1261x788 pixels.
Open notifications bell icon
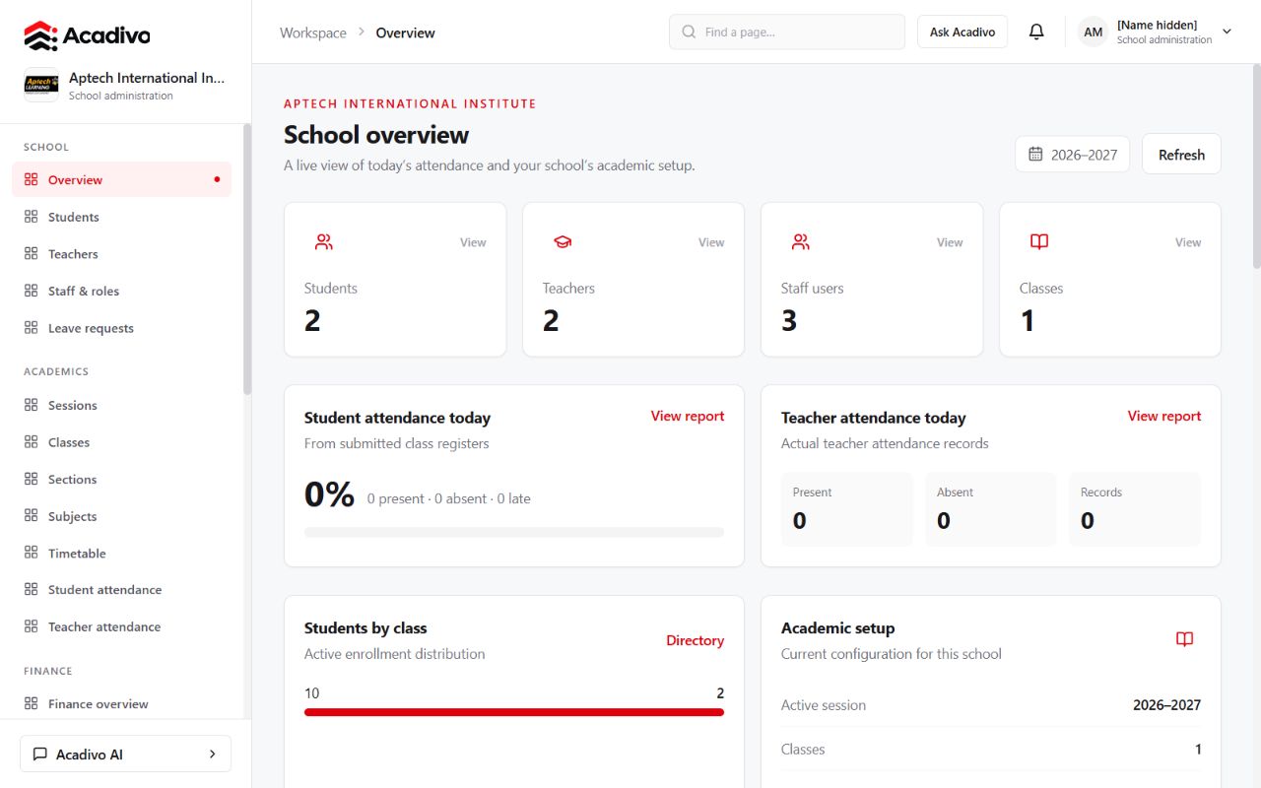[x=1036, y=33]
